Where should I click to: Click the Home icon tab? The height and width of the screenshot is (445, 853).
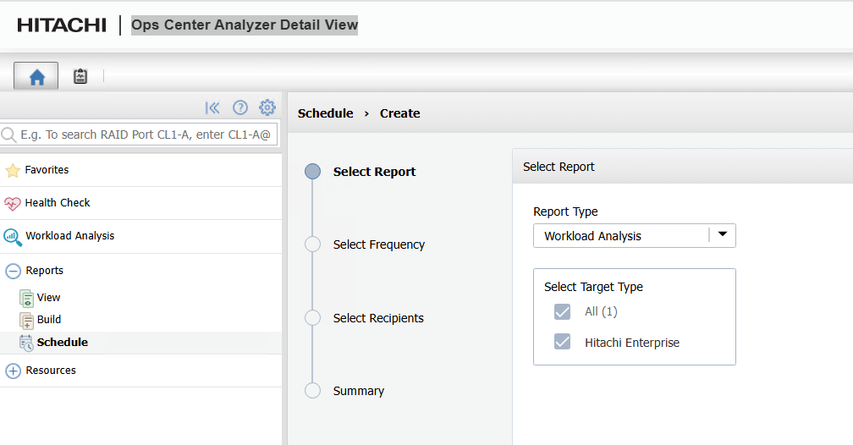pyautogui.click(x=36, y=76)
